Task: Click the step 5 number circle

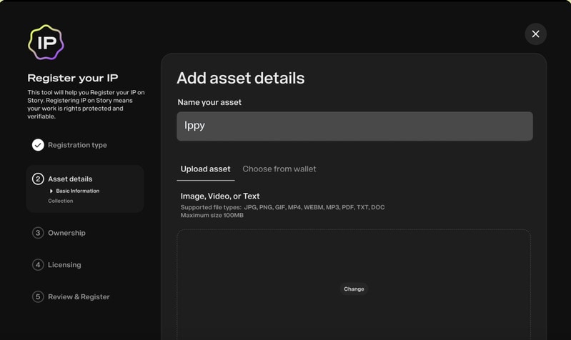Action: pos(38,296)
